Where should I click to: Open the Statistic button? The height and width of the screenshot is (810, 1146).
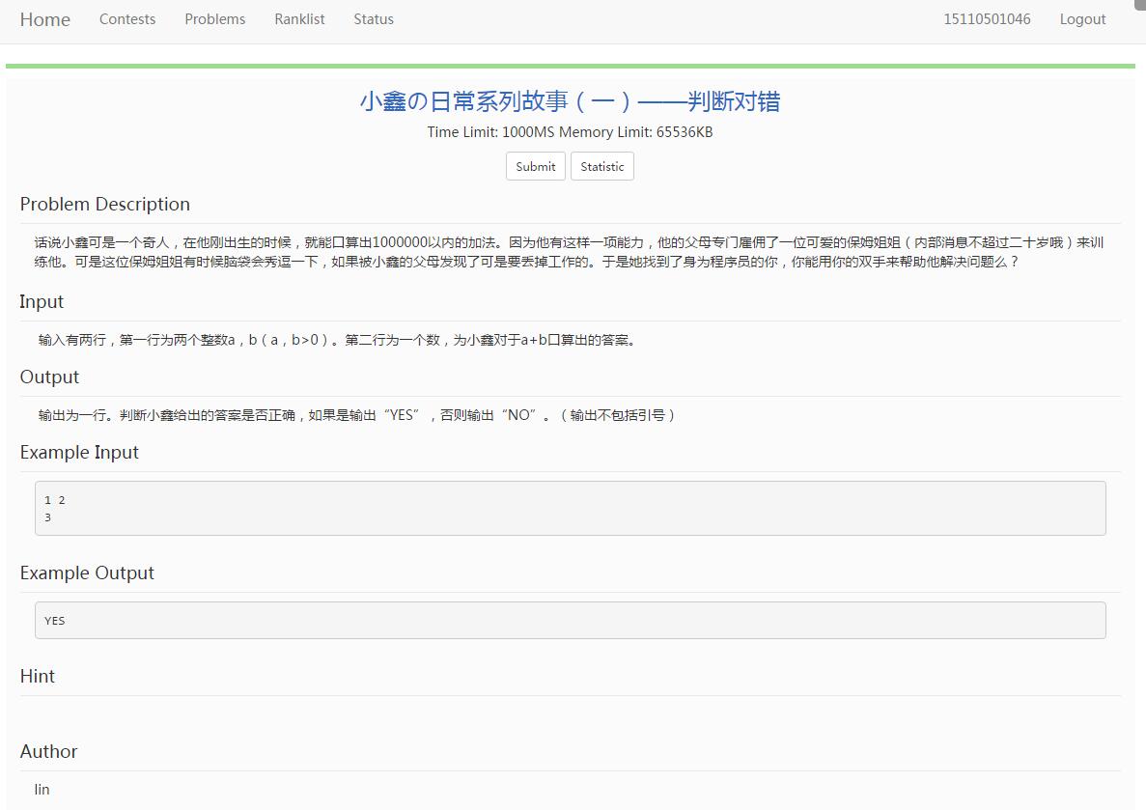(602, 166)
